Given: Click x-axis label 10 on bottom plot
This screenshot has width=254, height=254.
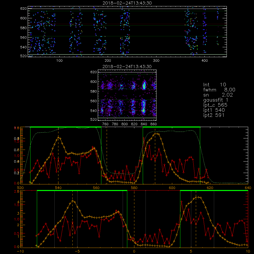Looking at the screenshot, I should 248,251.
